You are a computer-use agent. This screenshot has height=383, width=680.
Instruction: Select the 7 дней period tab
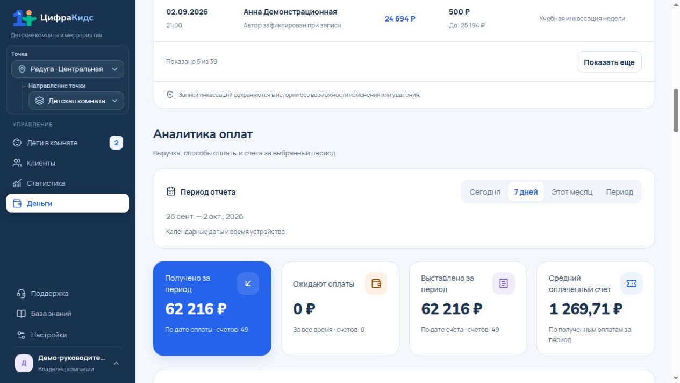click(x=526, y=191)
